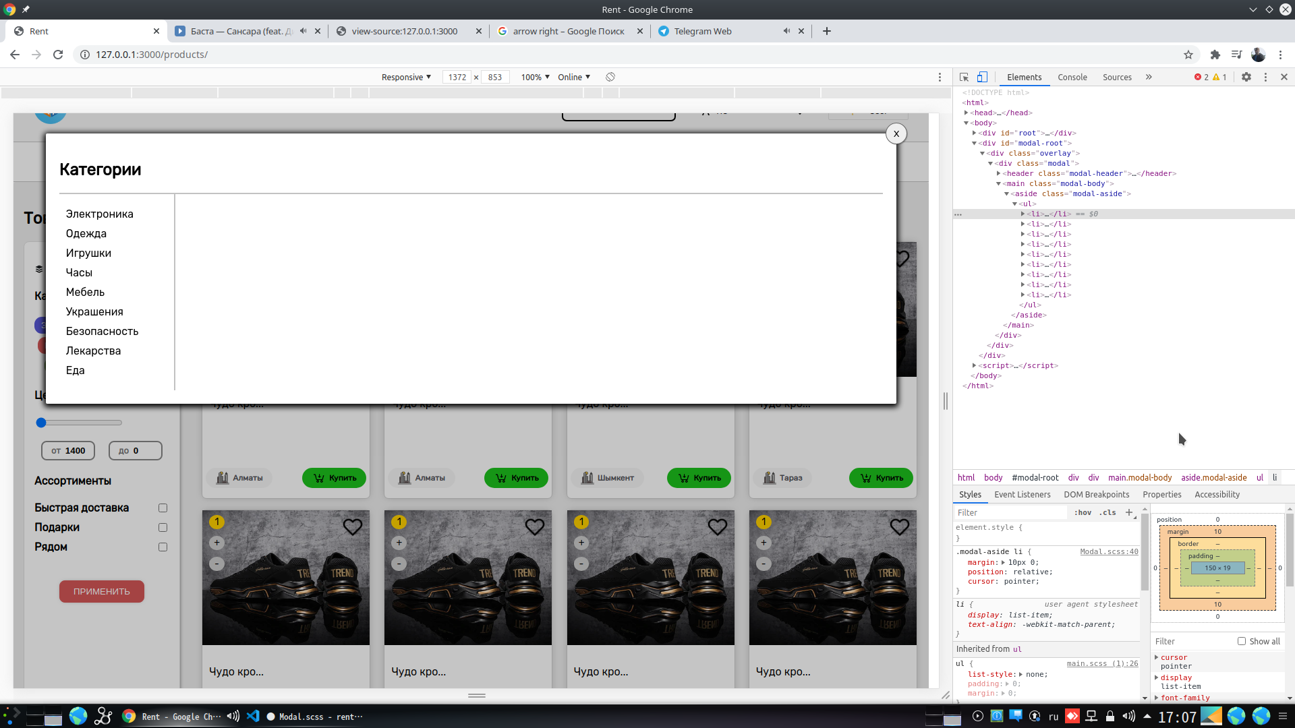Reload the current page
The width and height of the screenshot is (1295, 728).
point(58,55)
